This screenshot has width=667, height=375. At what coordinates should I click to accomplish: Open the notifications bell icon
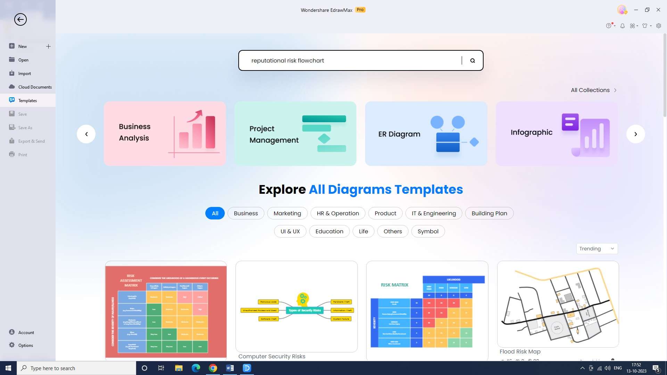[623, 26]
